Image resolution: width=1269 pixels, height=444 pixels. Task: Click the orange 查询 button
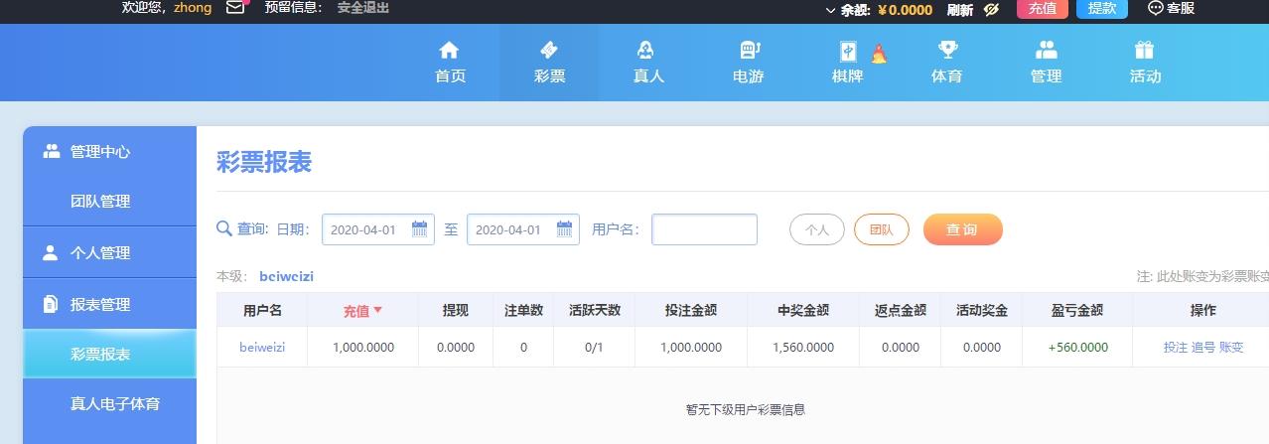963,229
